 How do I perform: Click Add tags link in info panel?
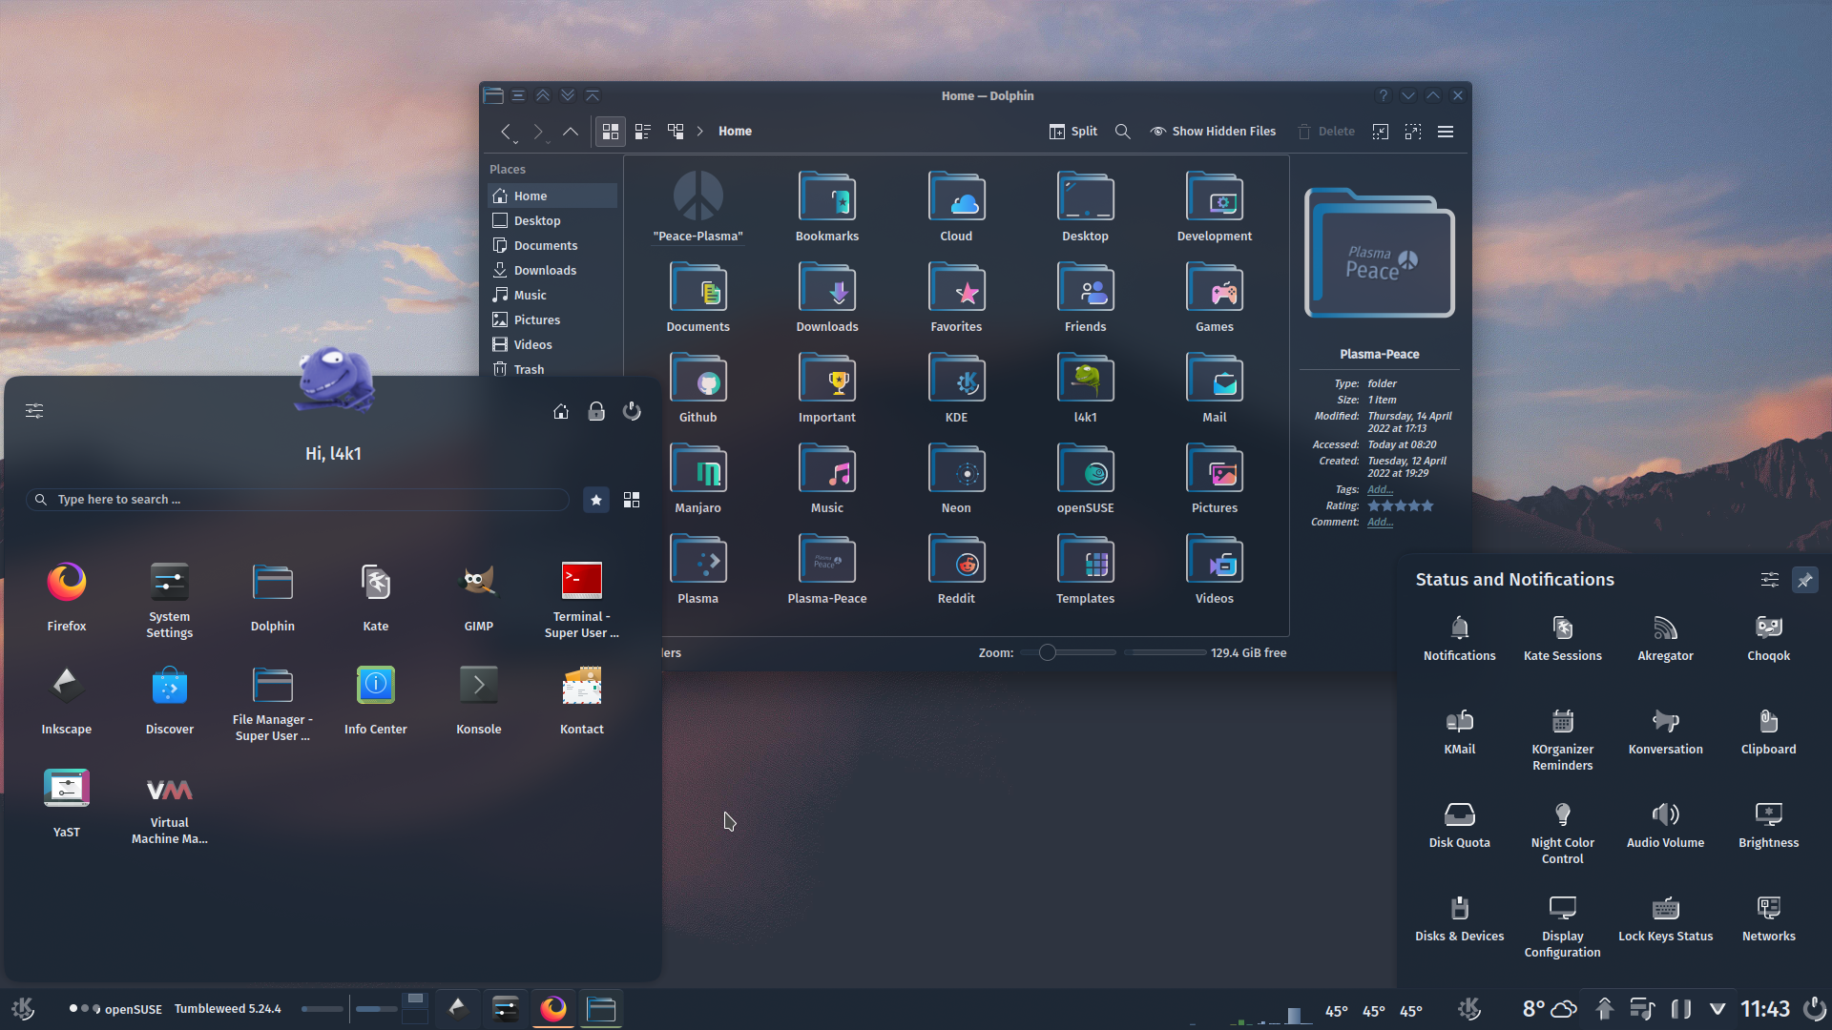click(x=1380, y=489)
